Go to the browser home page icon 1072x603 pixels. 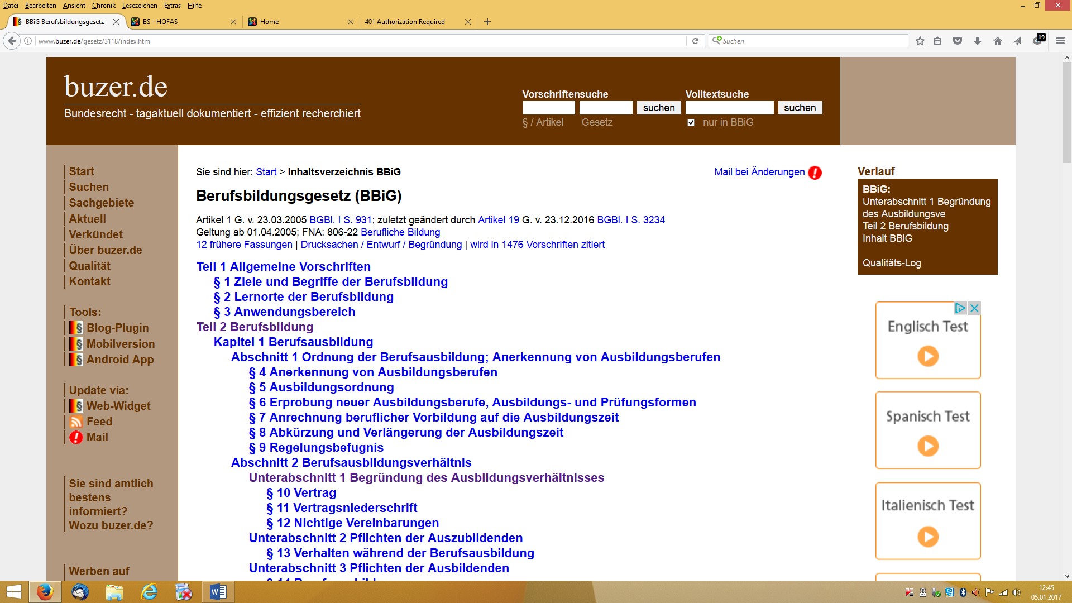(x=997, y=41)
